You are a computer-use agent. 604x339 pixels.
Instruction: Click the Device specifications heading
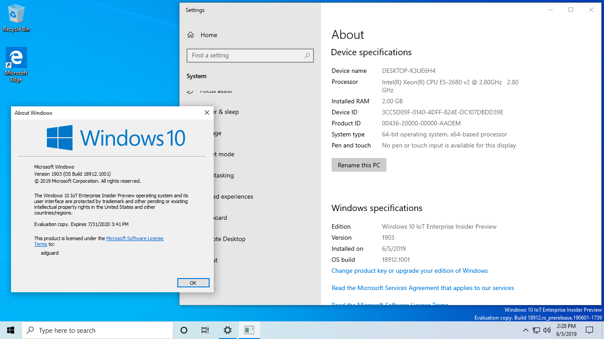371,52
